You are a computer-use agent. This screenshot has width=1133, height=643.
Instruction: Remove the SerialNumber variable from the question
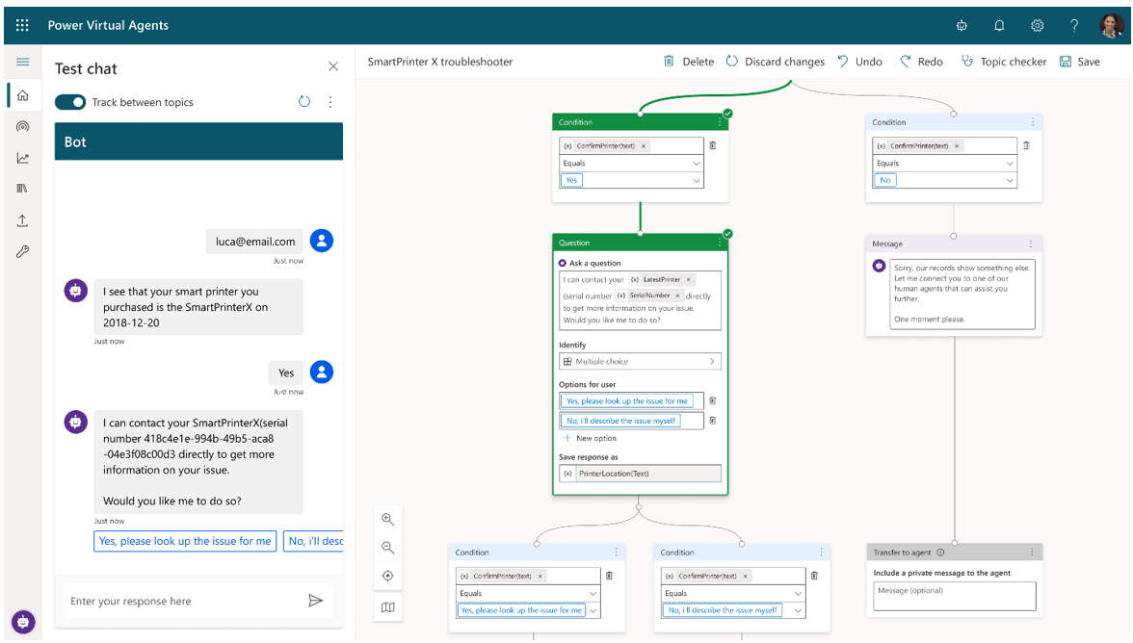point(678,296)
